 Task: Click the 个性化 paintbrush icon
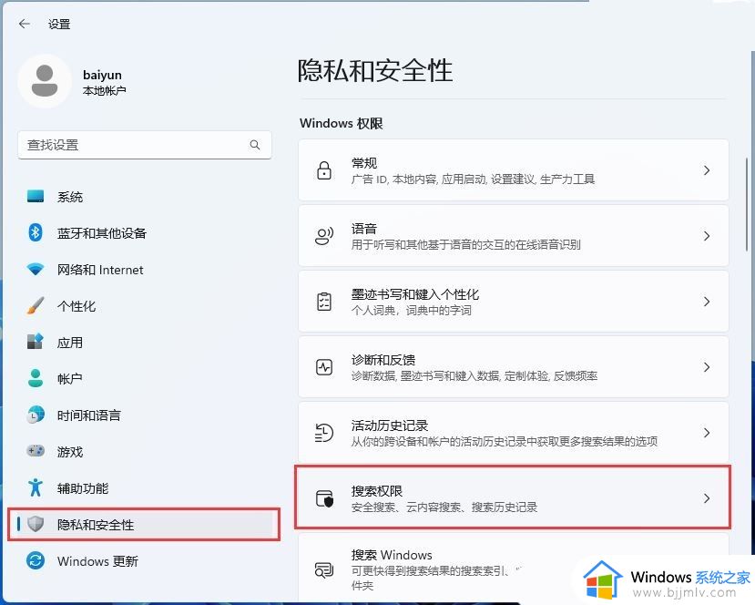(36, 306)
